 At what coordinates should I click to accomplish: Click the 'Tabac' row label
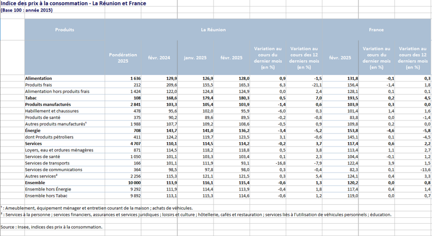[x=30, y=98]
